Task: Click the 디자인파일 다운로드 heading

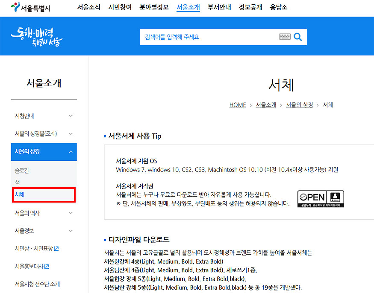Action: (139, 239)
